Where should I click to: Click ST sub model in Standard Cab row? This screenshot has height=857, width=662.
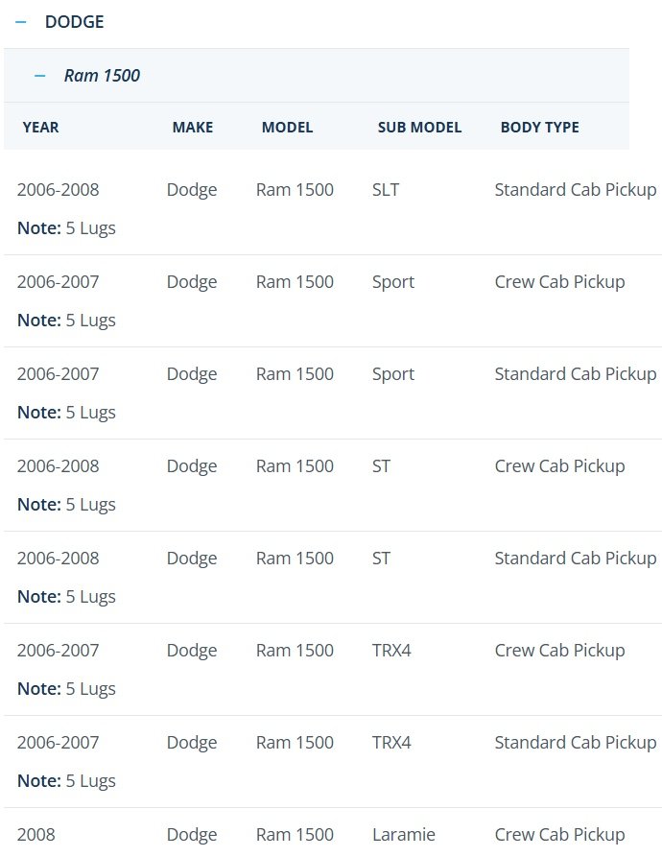tap(381, 559)
